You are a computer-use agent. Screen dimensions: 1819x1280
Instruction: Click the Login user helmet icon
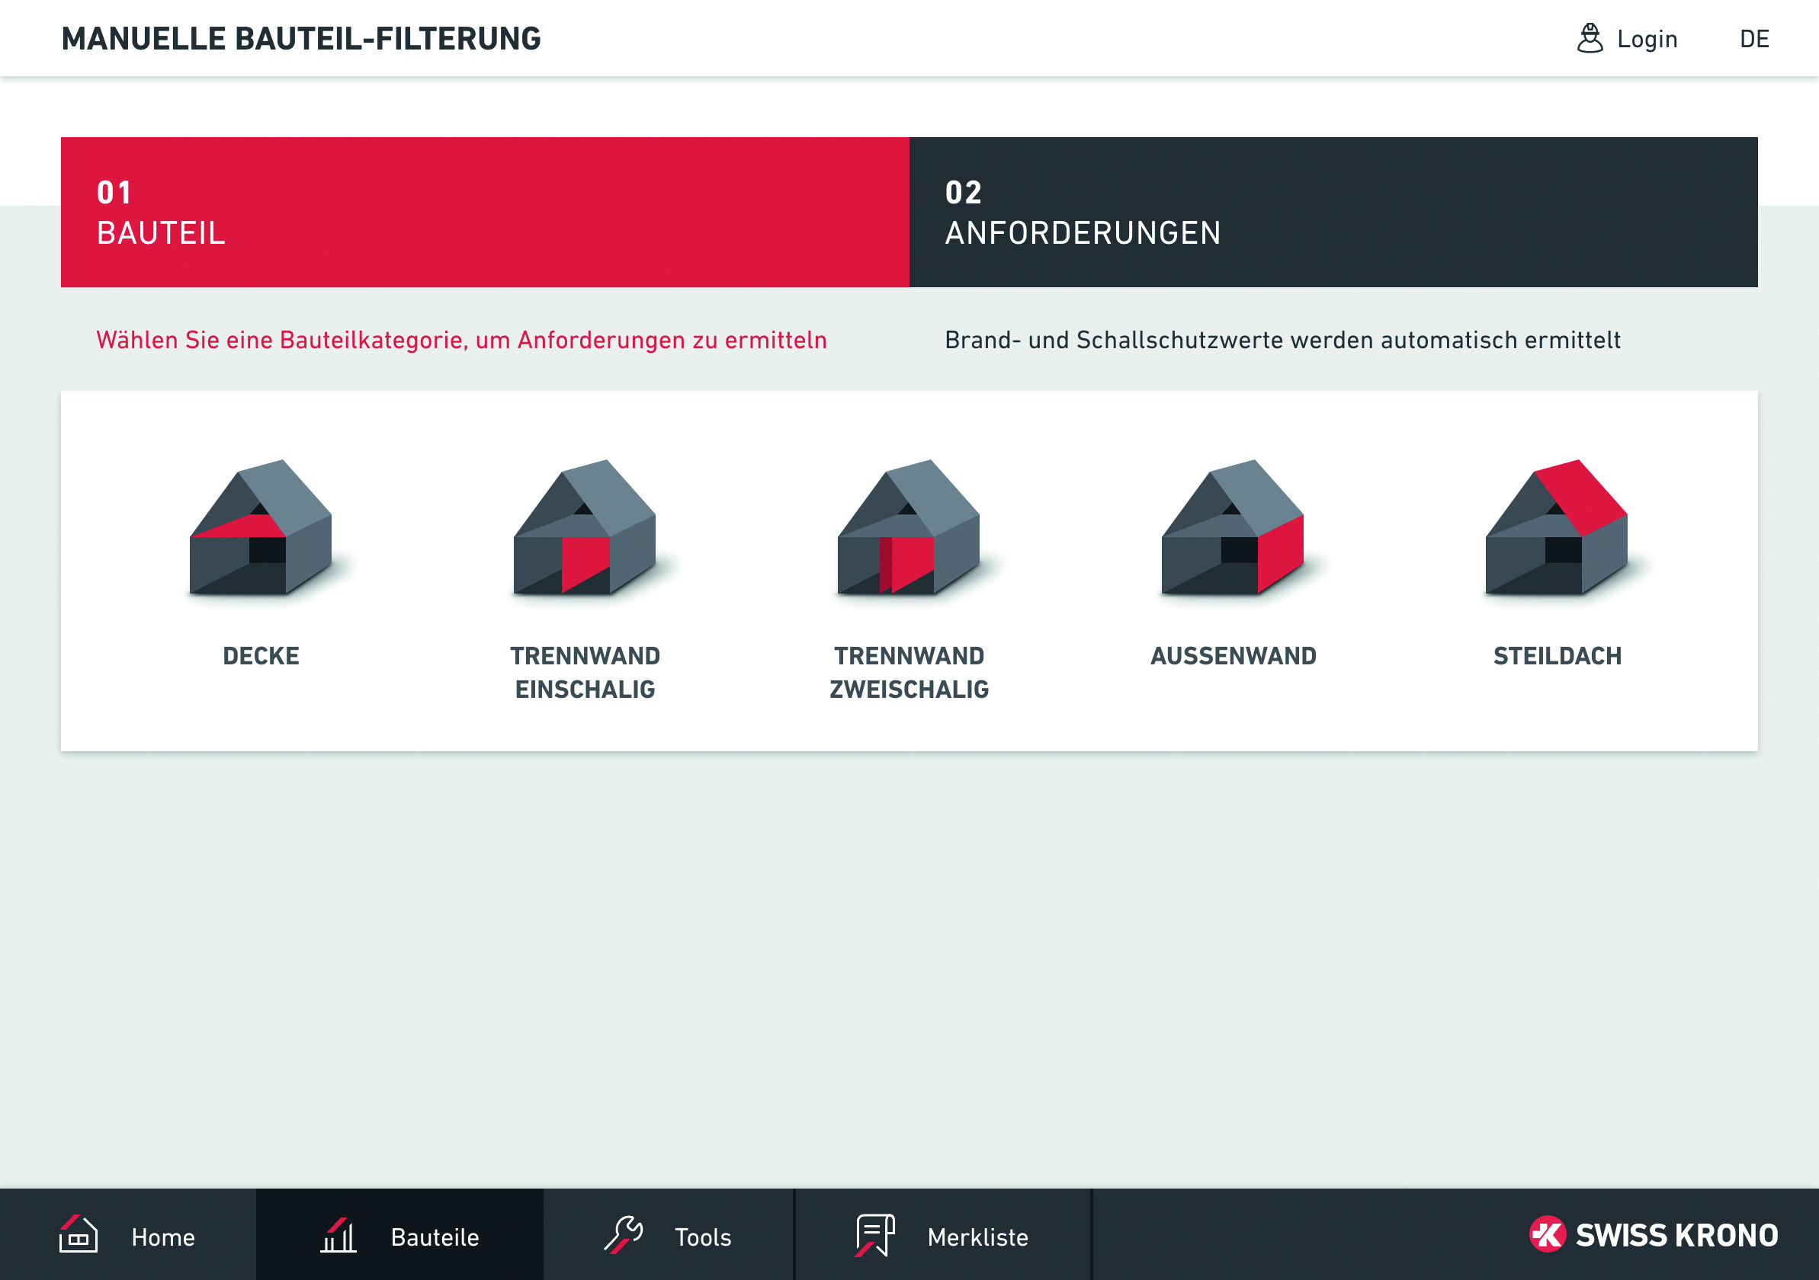click(1590, 38)
